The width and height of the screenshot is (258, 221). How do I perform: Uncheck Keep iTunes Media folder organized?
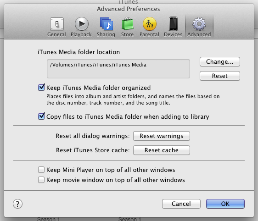[x=41, y=88]
